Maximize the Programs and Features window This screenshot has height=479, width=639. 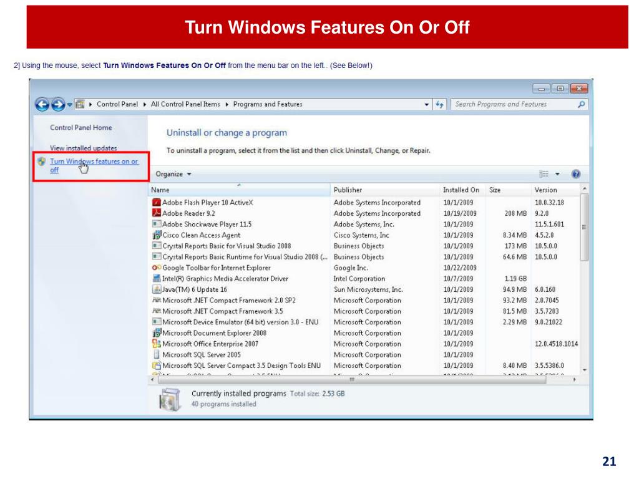click(560, 89)
